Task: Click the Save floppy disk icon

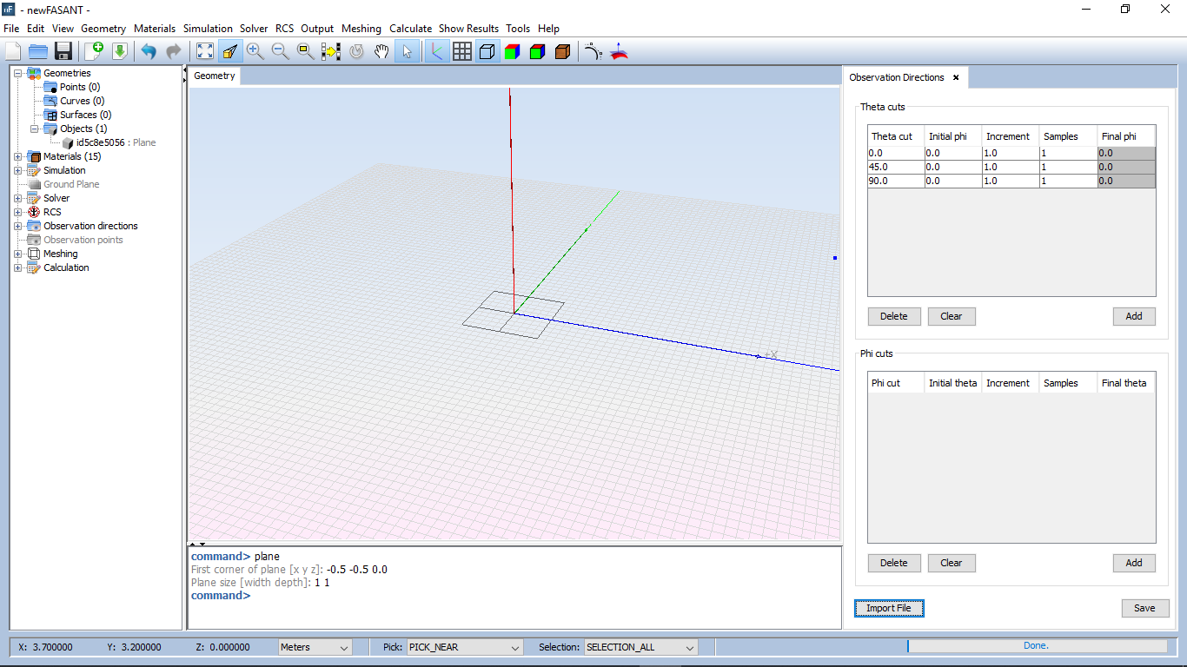Action: [x=63, y=52]
